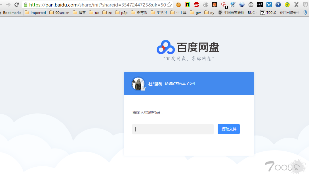Viewport: 309px width, 176px height.
Task: Open the gw bookmarks folder
Action: [x=195, y=12]
